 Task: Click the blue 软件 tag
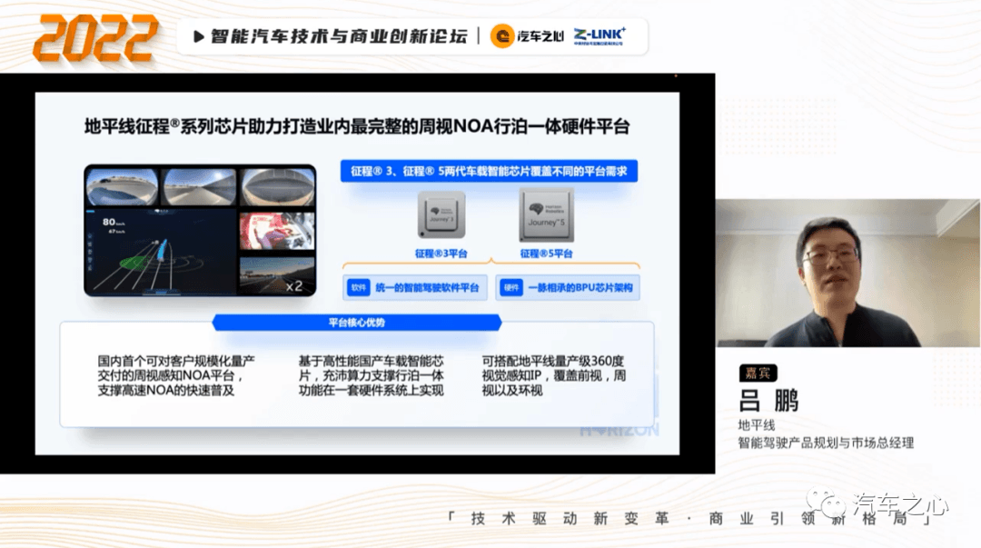pos(359,287)
